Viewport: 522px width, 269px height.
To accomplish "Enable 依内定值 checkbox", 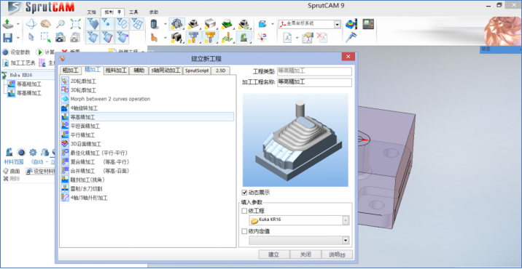I will (x=245, y=231).
